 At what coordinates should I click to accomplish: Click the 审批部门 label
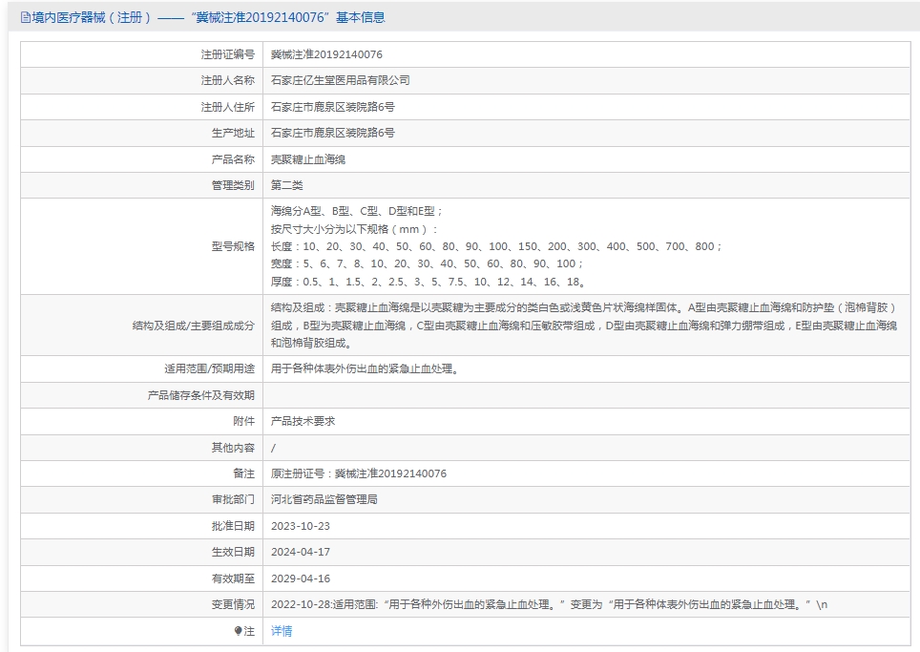point(233,499)
